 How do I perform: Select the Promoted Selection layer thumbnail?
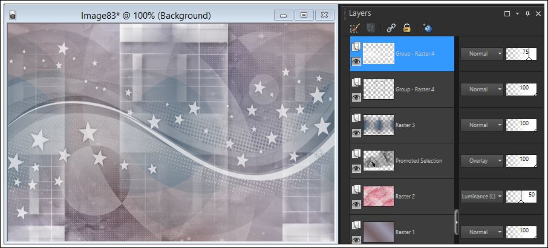click(379, 161)
